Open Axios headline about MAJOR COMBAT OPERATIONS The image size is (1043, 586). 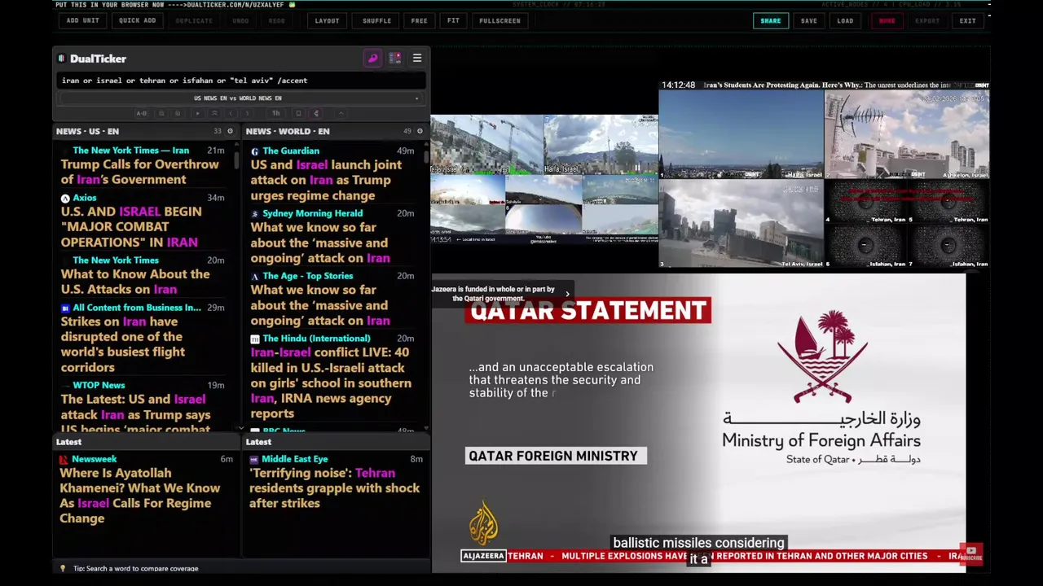(130, 226)
